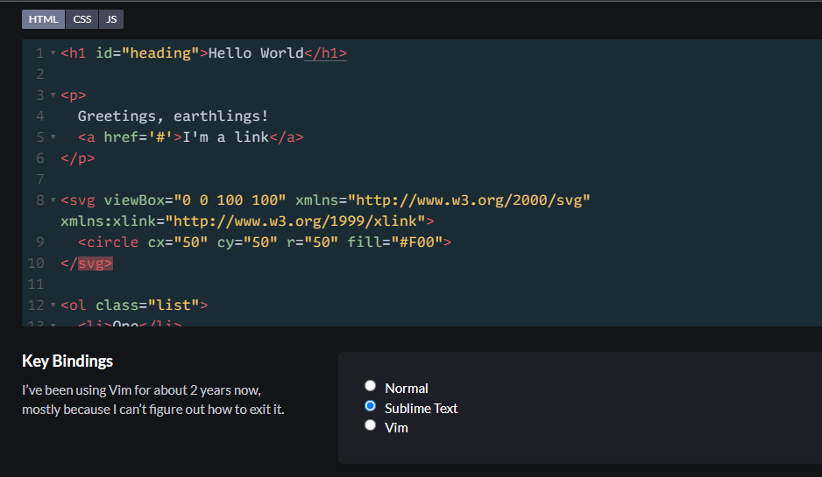The height and width of the screenshot is (477, 822).
Task: Click the "heading" id attribute value
Action: (x=160, y=53)
